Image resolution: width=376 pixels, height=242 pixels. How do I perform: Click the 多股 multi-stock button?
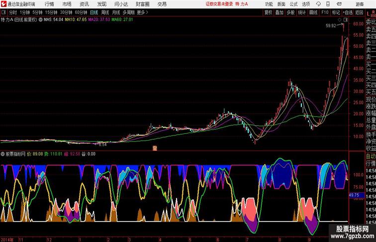click(290, 12)
